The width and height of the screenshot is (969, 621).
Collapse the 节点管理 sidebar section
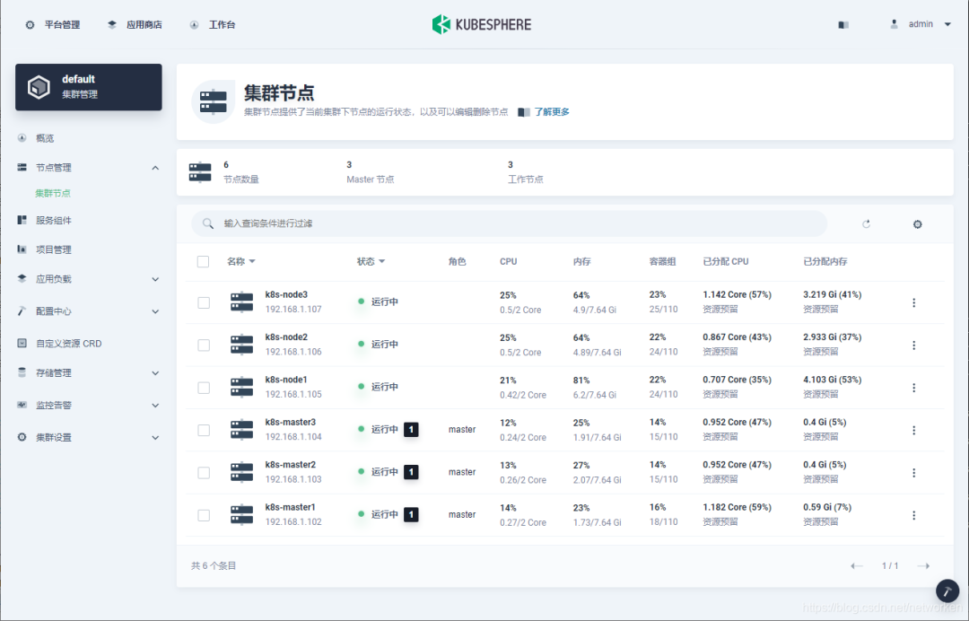pyautogui.click(x=155, y=168)
